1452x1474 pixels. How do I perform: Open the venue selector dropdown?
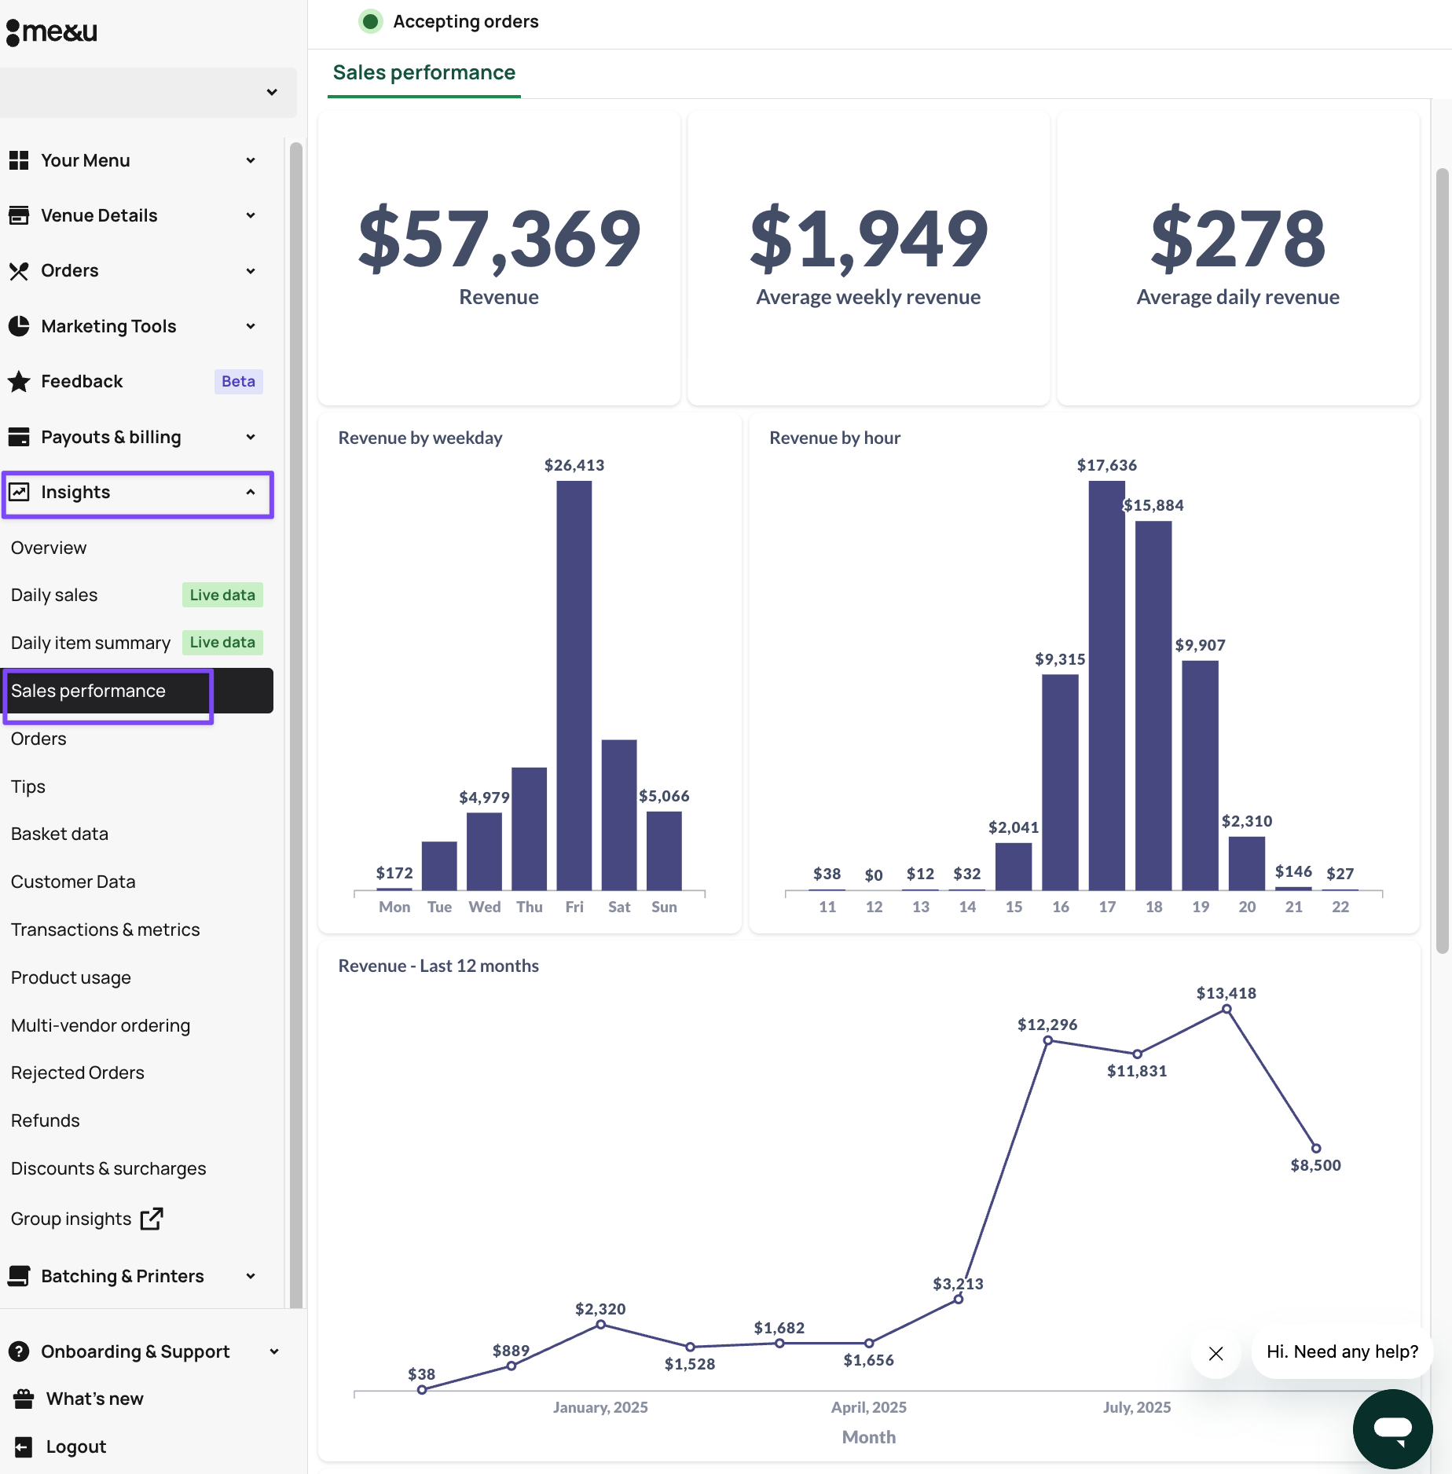pos(272,93)
